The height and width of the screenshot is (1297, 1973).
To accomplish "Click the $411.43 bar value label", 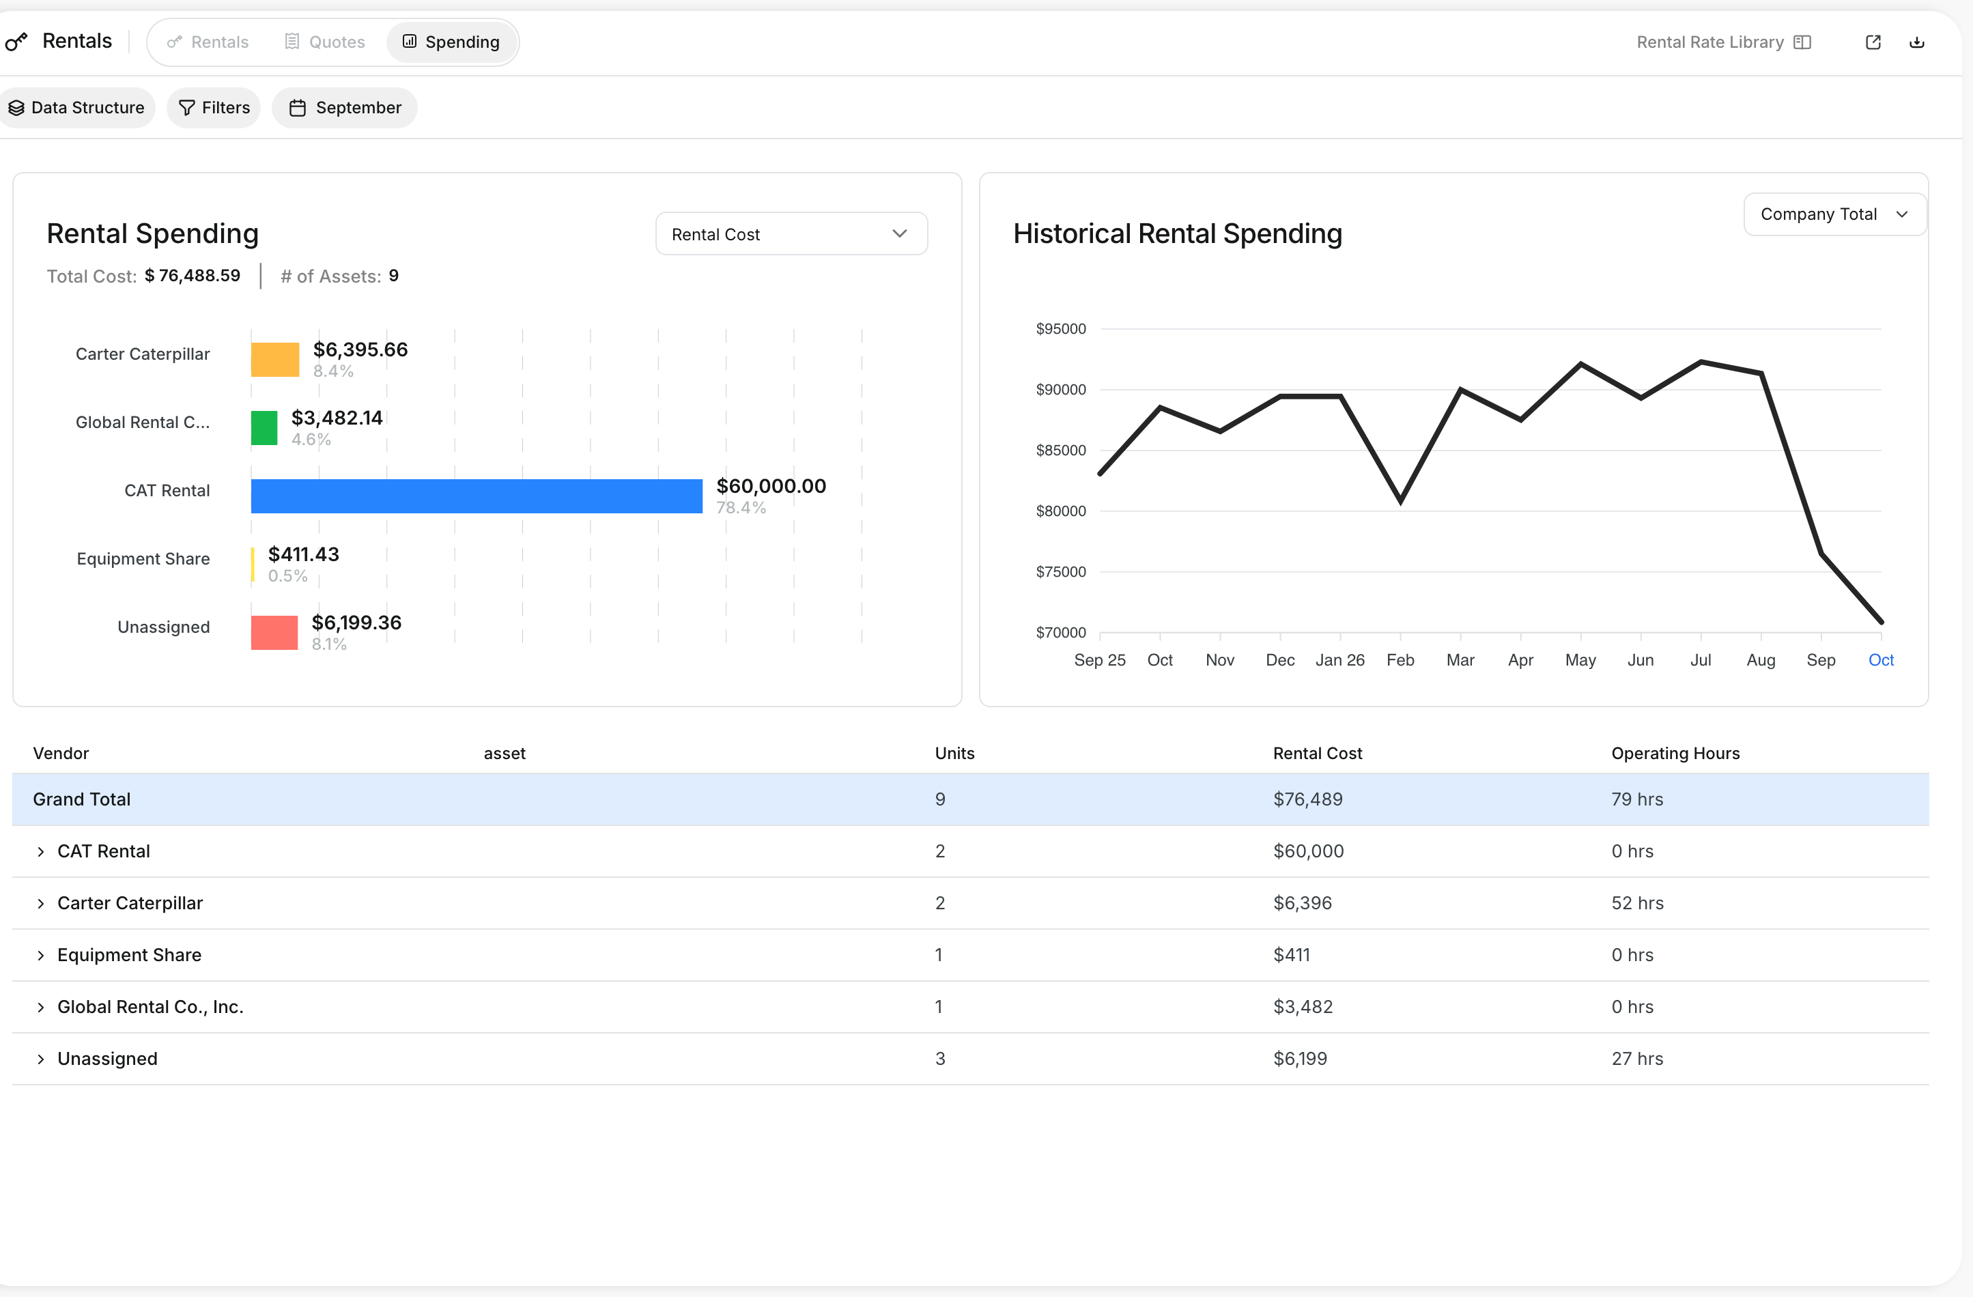I will pos(303,554).
